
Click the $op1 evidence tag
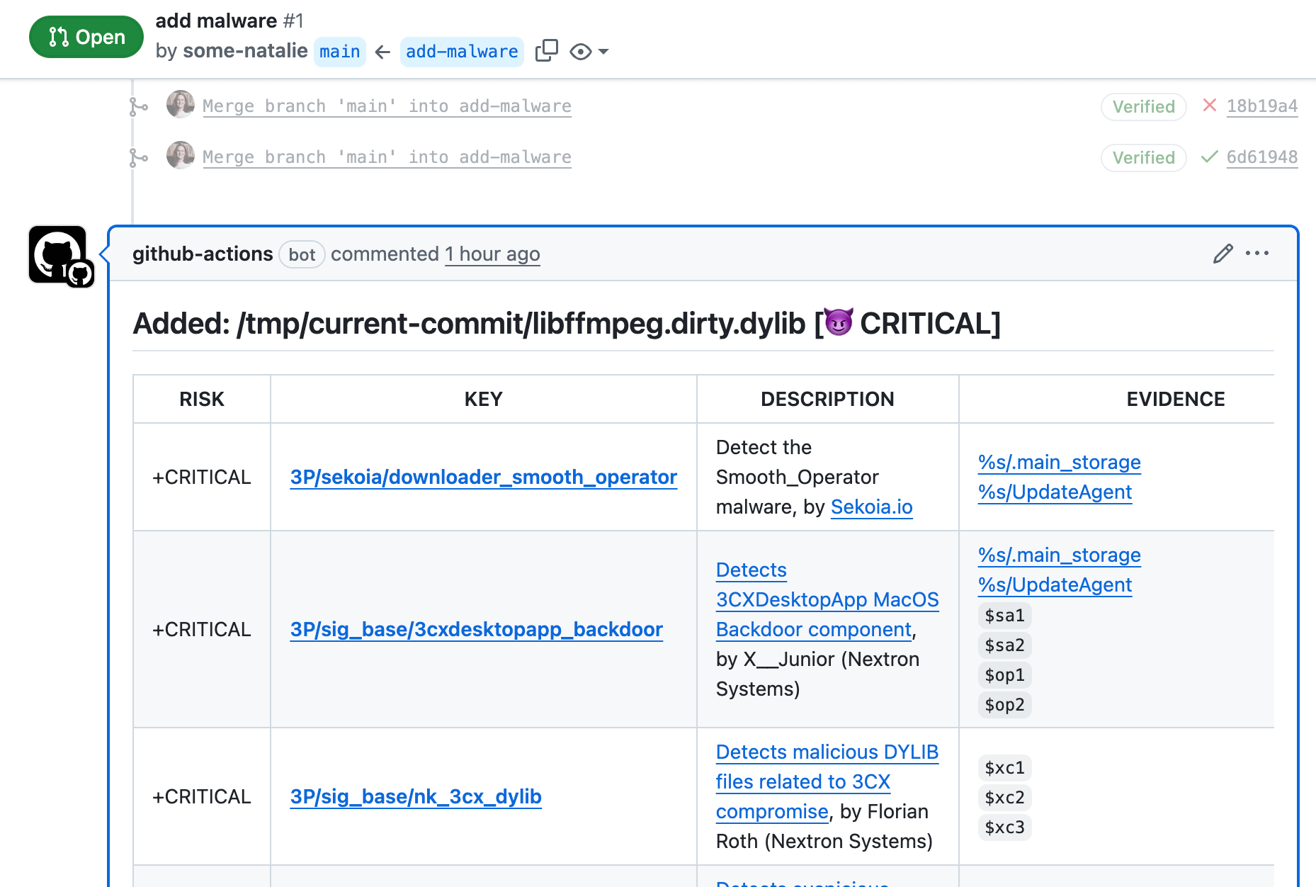(1004, 675)
